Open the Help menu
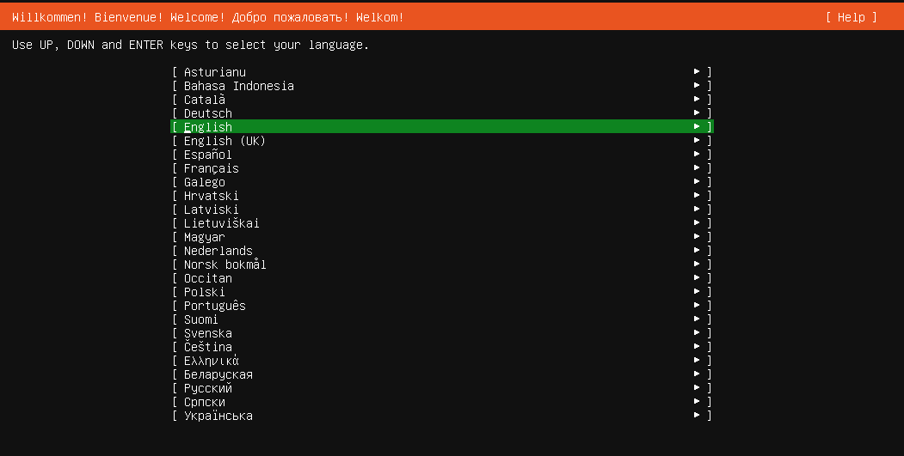904x456 pixels. [x=851, y=17]
